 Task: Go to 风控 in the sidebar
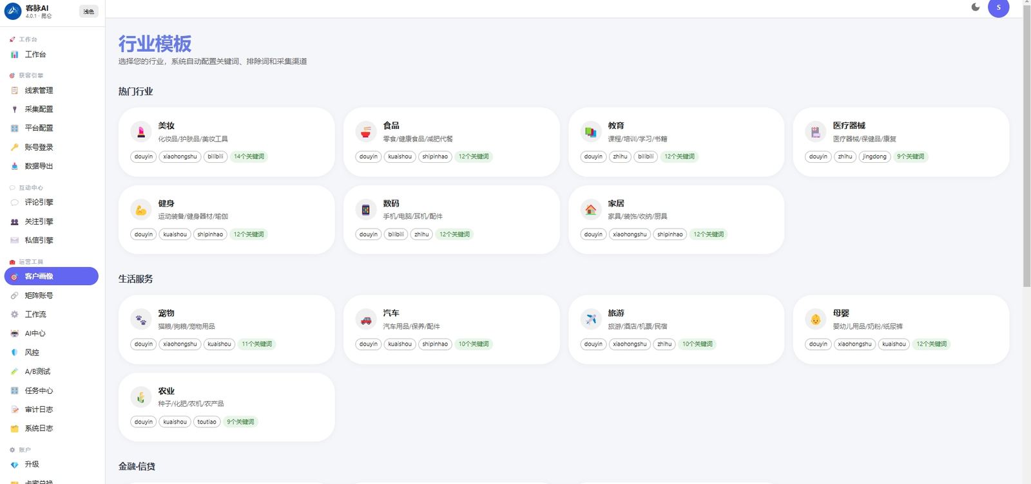coord(52,353)
